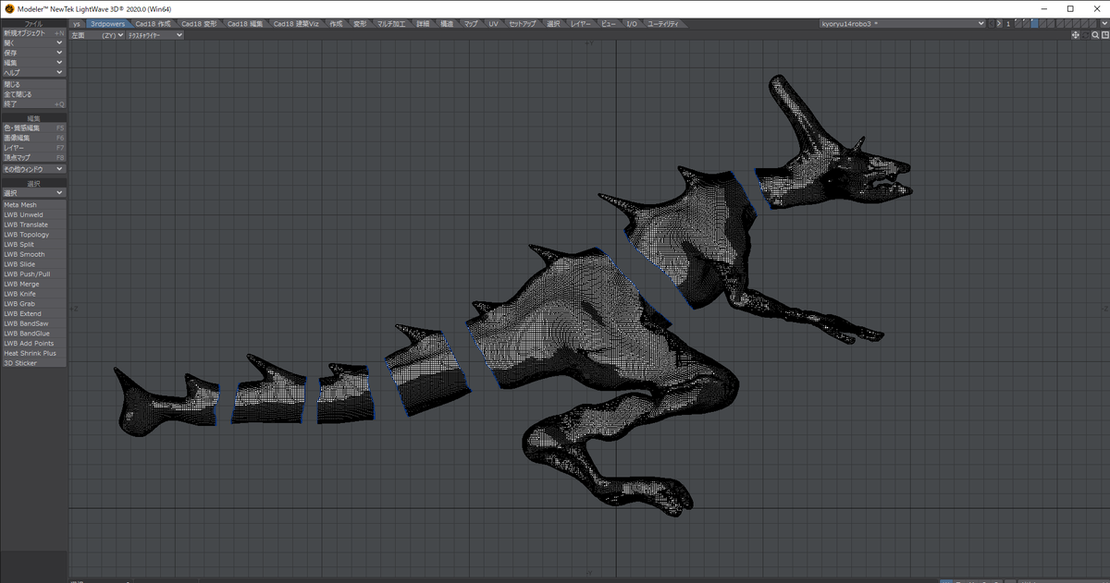Select the highlighted third layer slot
This screenshot has width=1110, height=583.
click(x=1035, y=23)
